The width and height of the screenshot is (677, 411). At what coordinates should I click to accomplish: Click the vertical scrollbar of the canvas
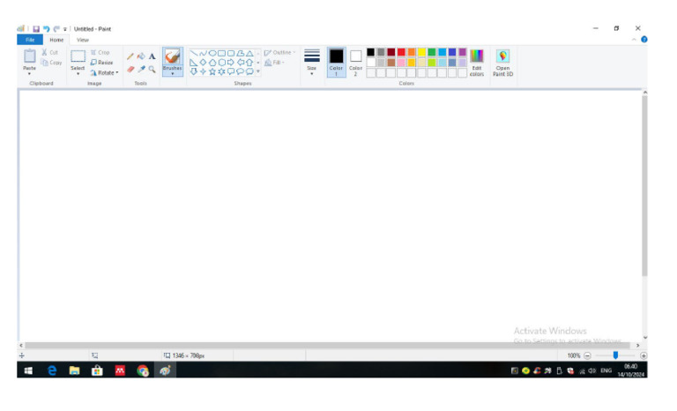[644, 186]
